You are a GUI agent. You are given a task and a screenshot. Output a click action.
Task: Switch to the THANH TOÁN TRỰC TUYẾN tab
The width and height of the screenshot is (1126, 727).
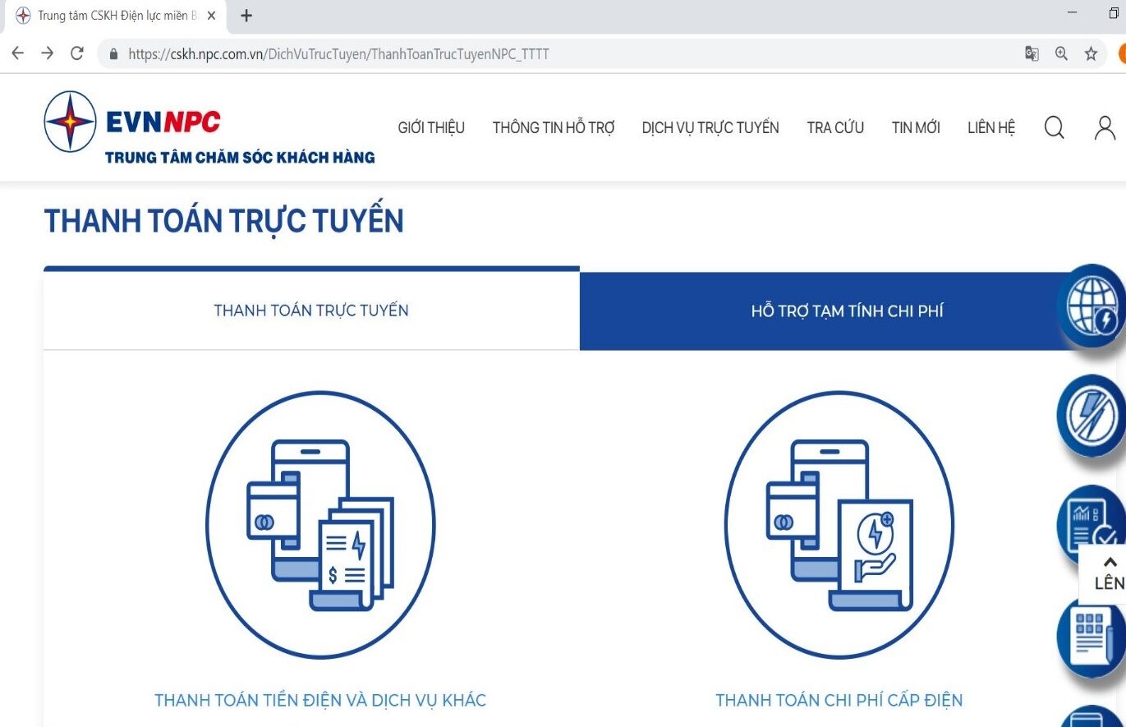(x=311, y=311)
